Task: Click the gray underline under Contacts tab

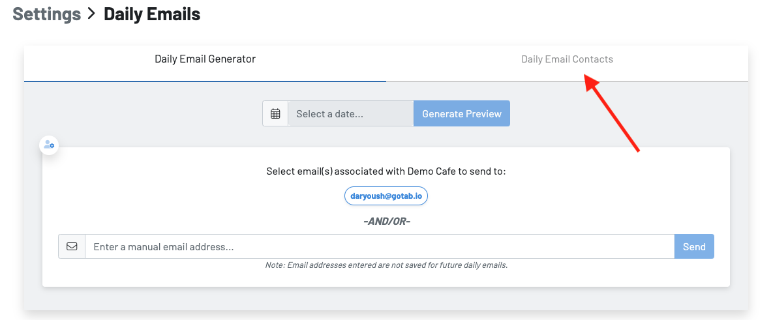Action: click(567, 81)
